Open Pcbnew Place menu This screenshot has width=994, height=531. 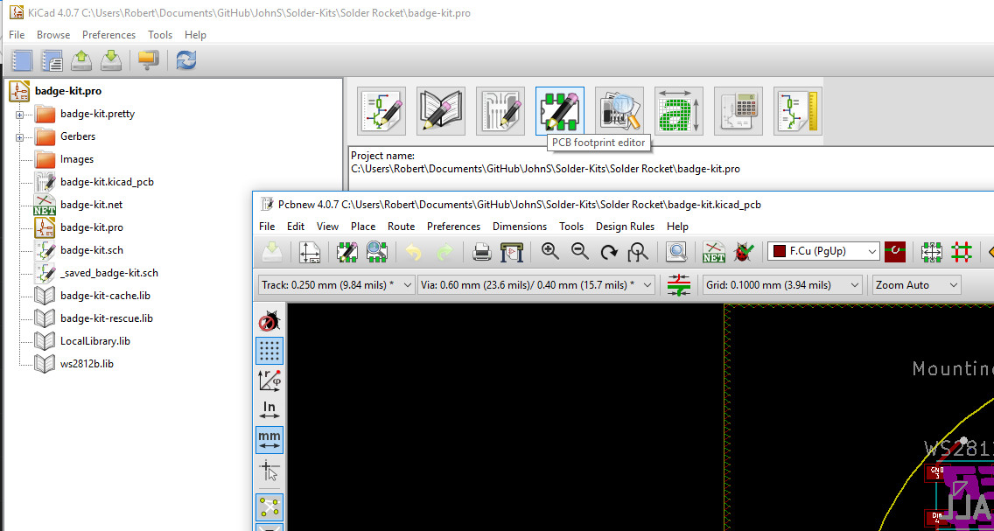click(363, 227)
